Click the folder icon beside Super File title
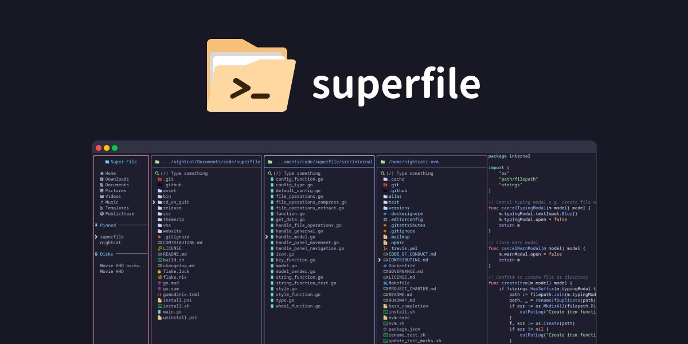The height and width of the screenshot is (344, 688). [107, 162]
